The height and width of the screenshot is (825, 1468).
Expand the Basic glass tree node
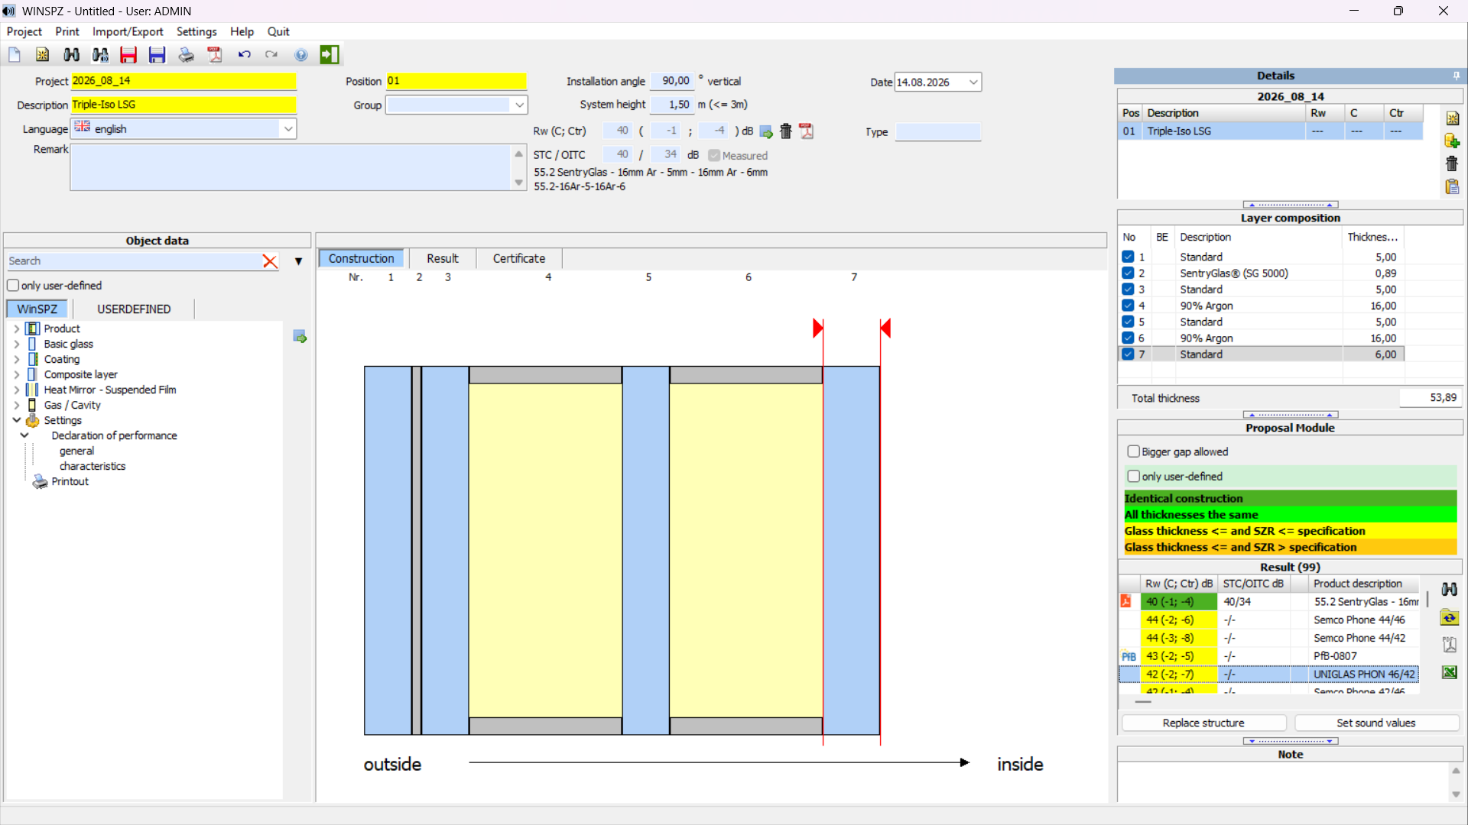(17, 344)
